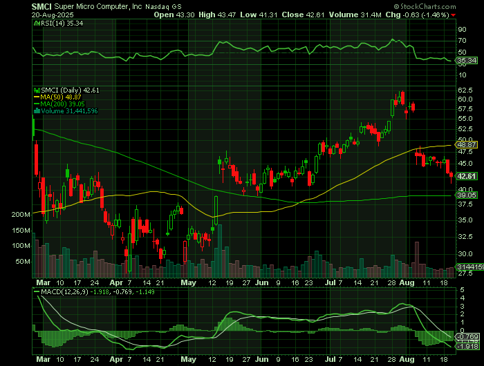Click Aug on the MACD panel date axis
The height and width of the screenshot is (366, 484).
407,360
